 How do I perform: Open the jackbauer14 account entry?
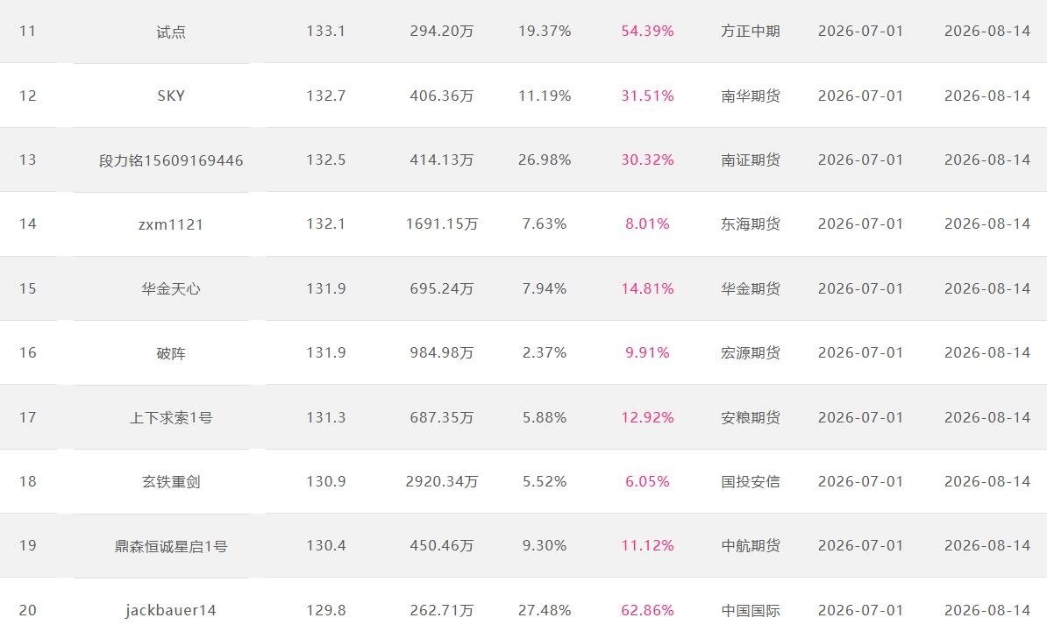(171, 610)
